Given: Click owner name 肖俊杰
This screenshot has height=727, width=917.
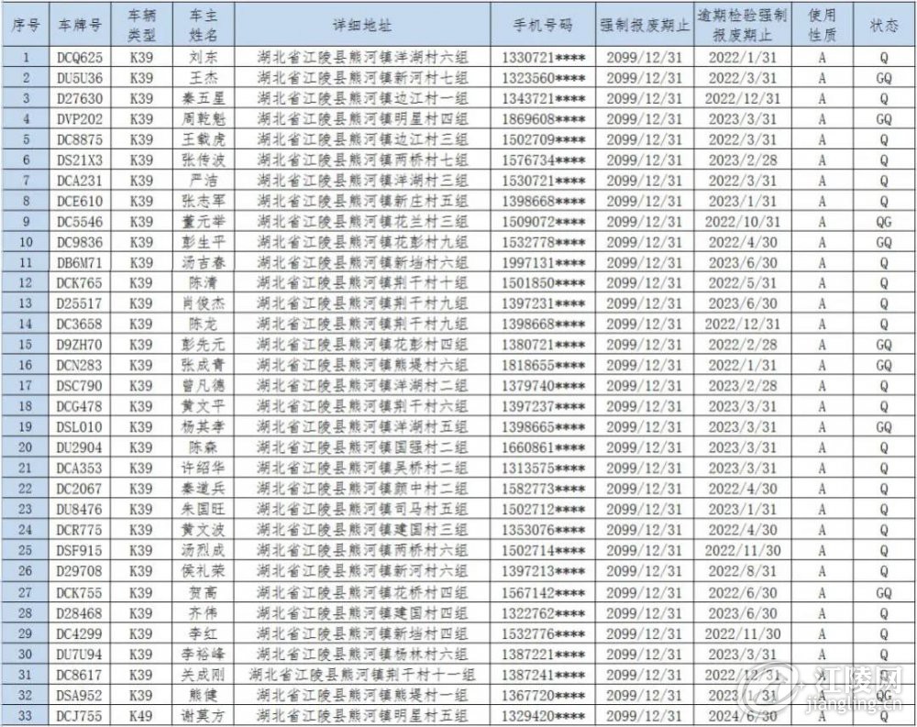Looking at the screenshot, I should tap(204, 303).
